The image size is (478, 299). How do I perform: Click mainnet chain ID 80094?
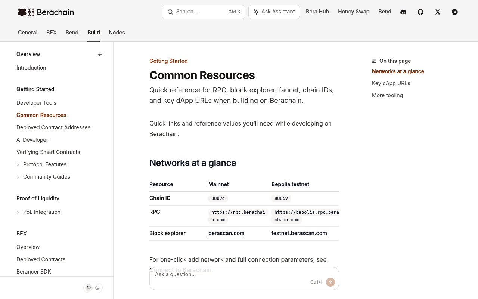tap(218, 198)
